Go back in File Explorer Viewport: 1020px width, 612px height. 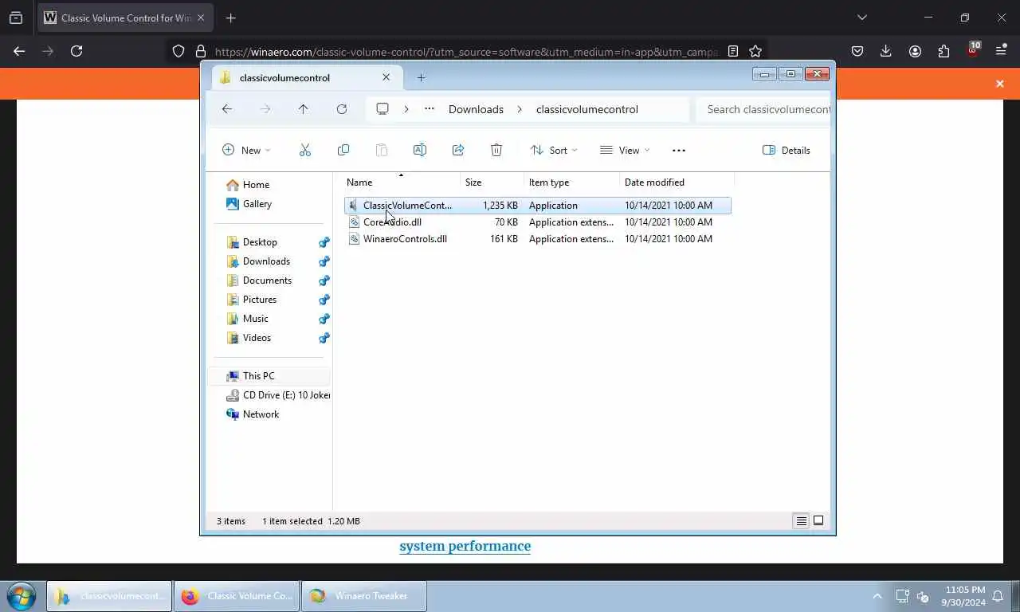227,109
